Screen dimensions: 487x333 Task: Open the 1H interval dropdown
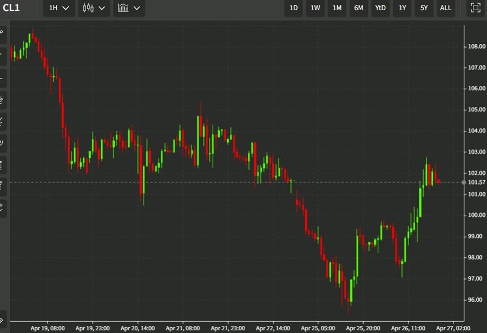click(59, 8)
